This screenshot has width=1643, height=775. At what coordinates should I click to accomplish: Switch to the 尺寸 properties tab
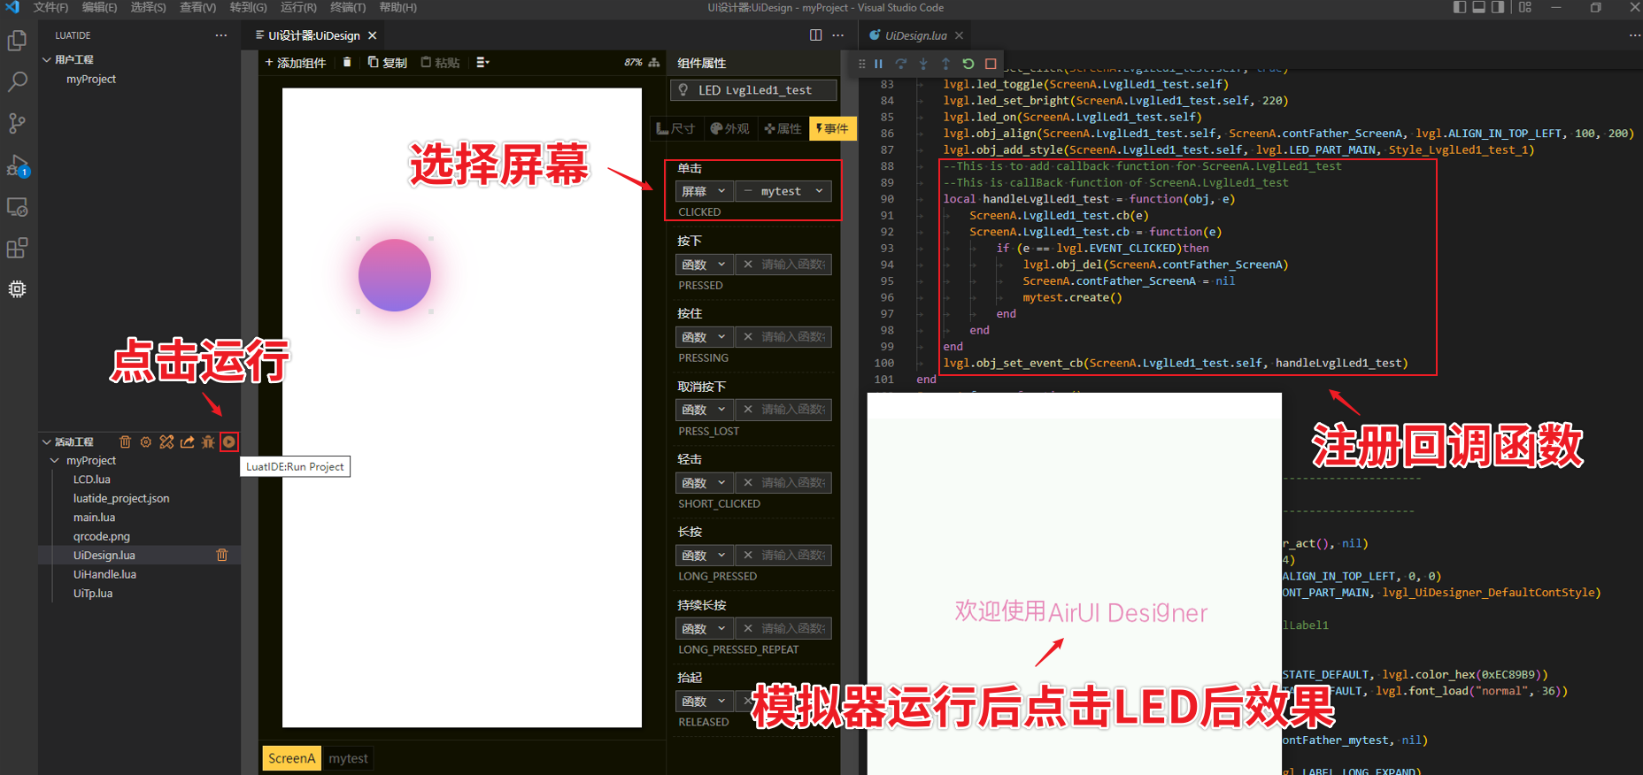click(x=675, y=128)
